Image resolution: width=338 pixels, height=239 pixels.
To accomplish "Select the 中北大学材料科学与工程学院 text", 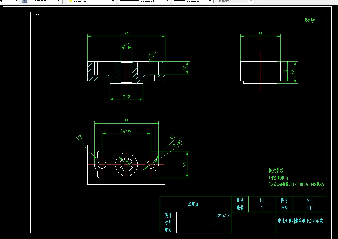I will (x=301, y=221).
